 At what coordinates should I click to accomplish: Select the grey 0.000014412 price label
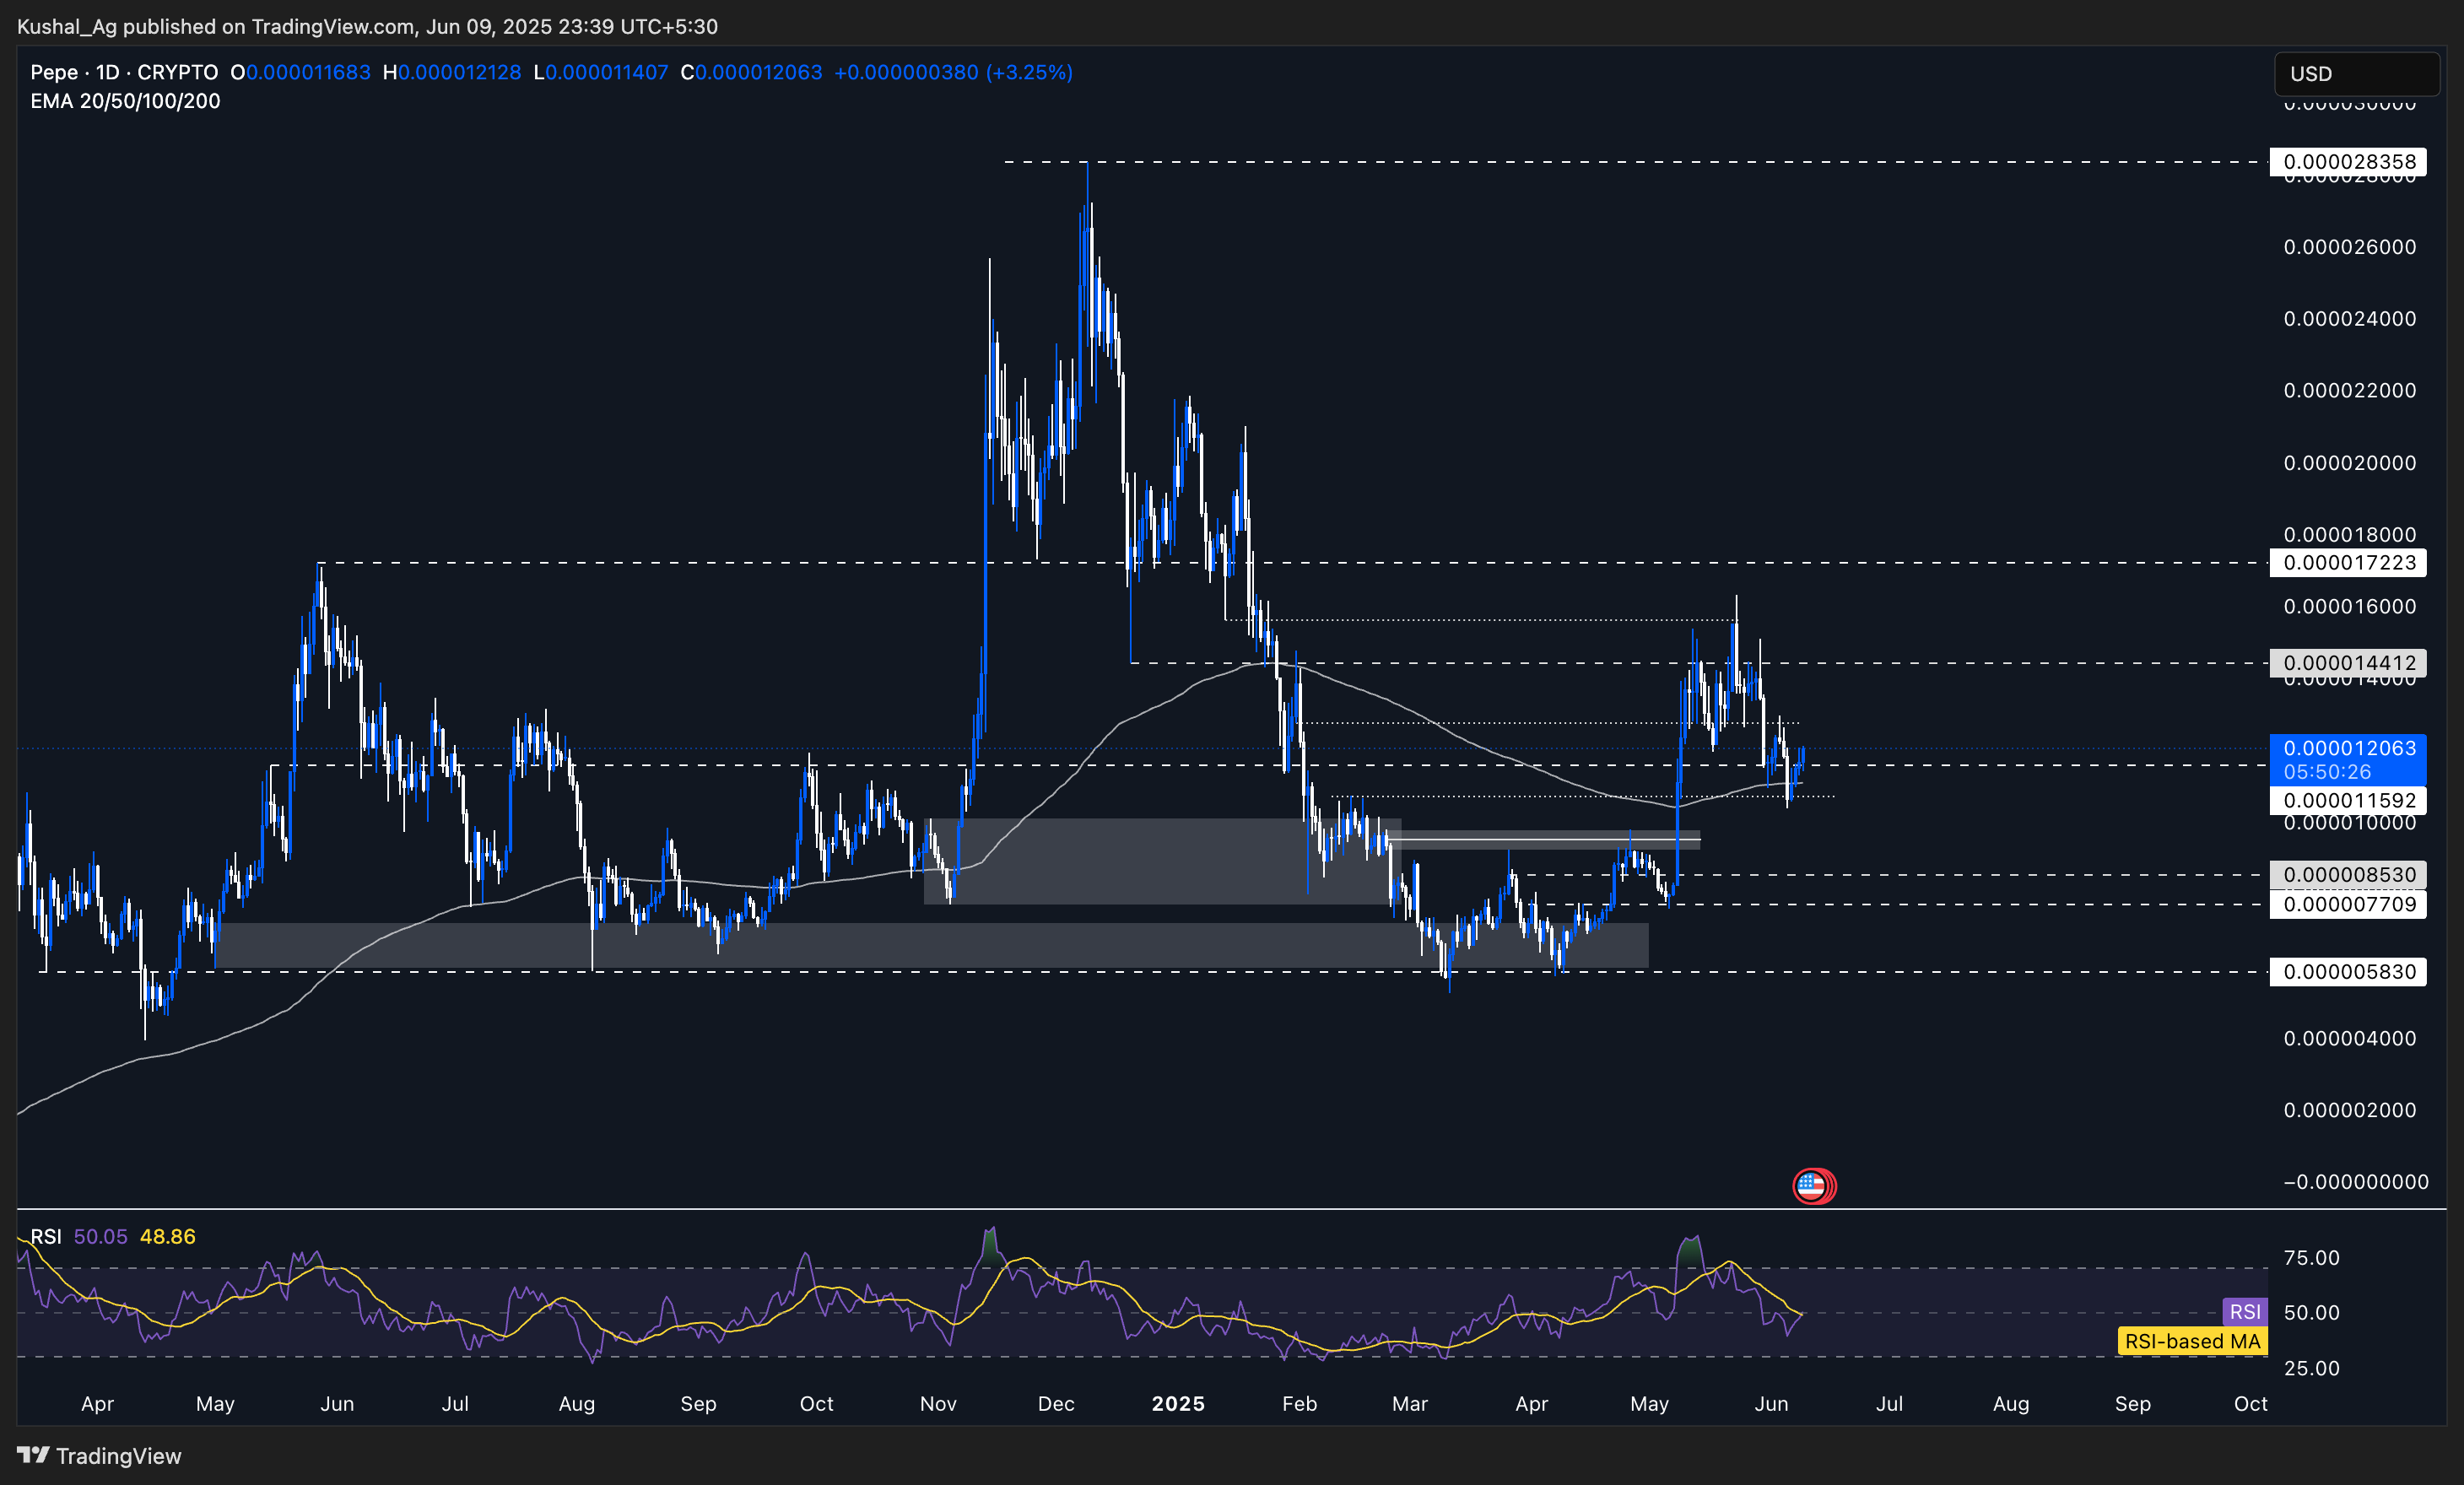pos(2348,663)
